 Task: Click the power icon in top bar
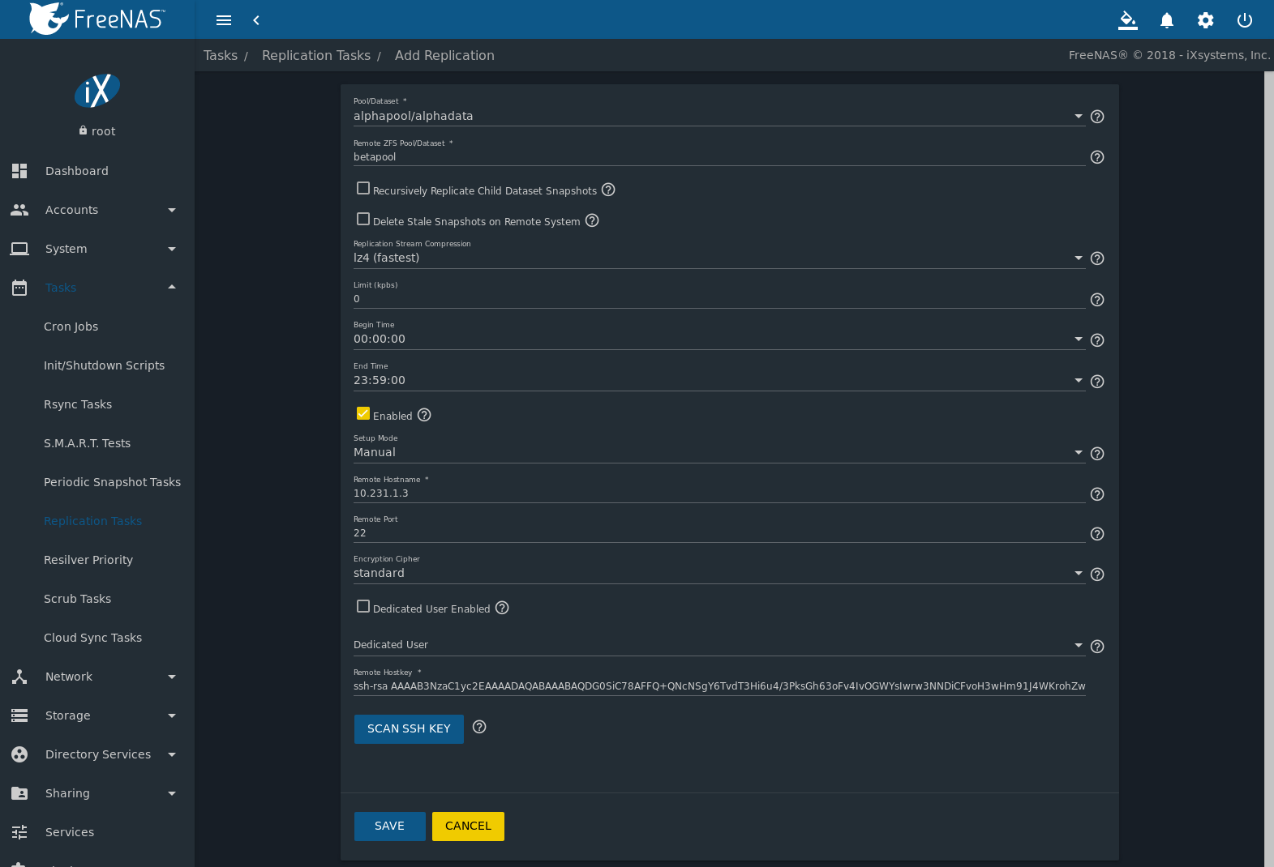click(1245, 20)
